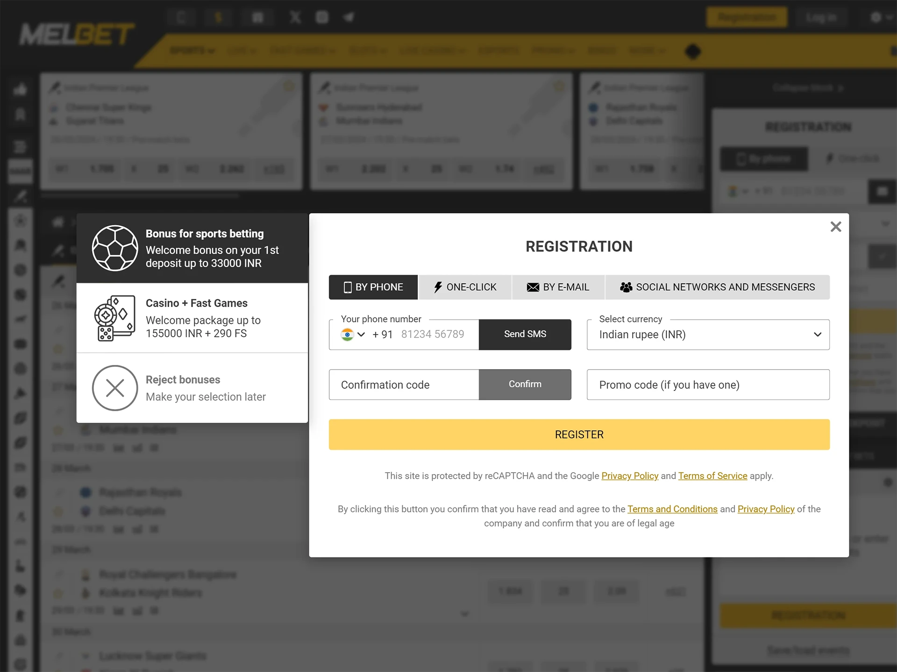Expand the country code phone dropdown
This screenshot has width=897, height=672.
click(x=354, y=334)
